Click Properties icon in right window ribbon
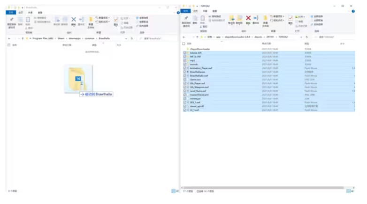367x204 pixels. (x=291, y=19)
